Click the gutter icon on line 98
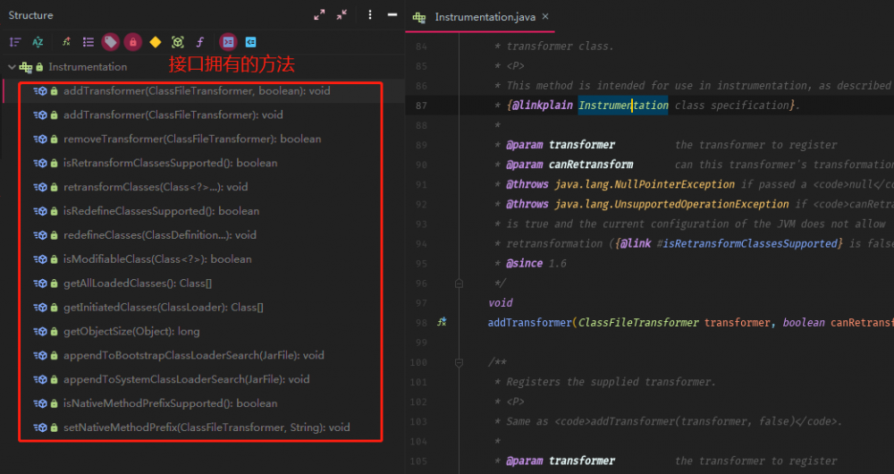The width and height of the screenshot is (894, 474). point(442,322)
